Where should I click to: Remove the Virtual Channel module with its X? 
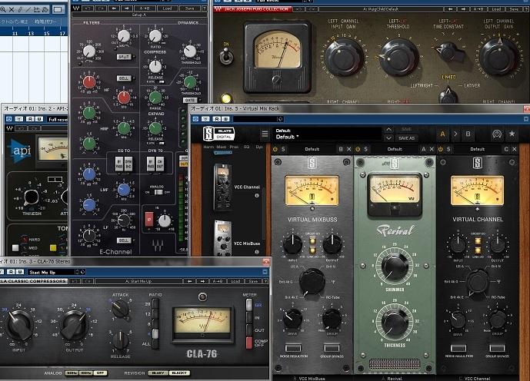[x=514, y=149]
